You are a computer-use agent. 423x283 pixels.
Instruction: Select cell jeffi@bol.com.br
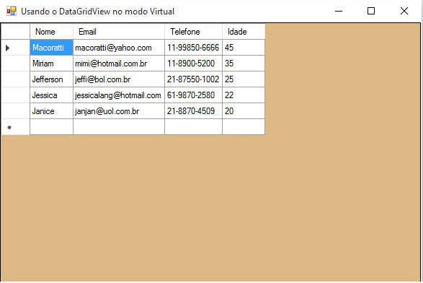pos(119,79)
